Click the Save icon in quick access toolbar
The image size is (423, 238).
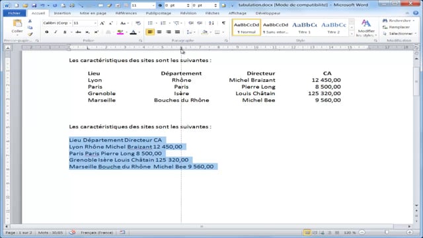34,5
